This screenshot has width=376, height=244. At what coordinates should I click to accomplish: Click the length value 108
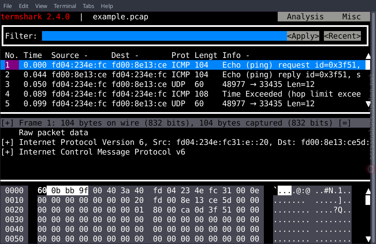click(201, 94)
